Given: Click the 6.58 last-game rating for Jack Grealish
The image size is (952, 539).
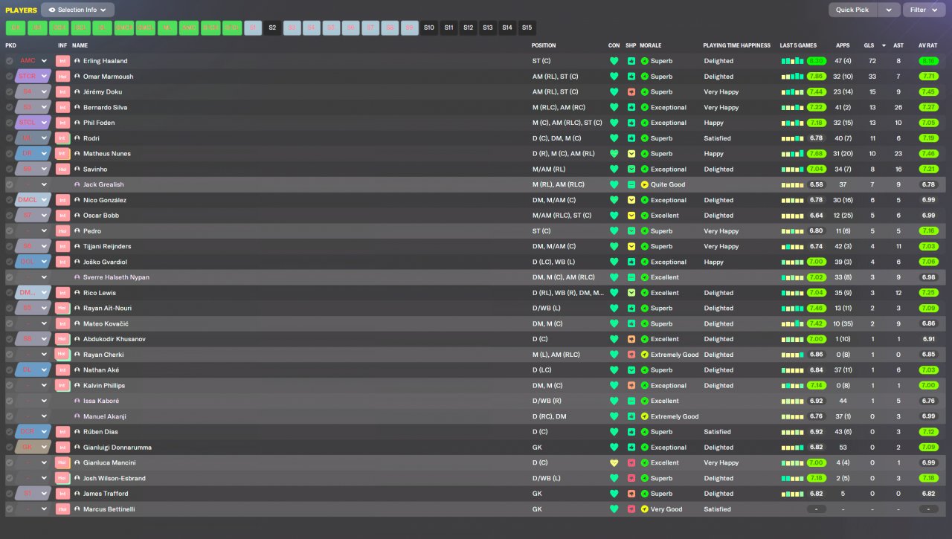Looking at the screenshot, I should click(x=816, y=184).
